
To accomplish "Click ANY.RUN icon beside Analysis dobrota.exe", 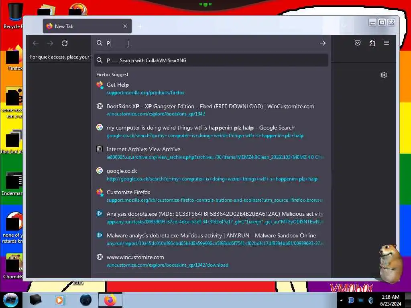I will click(100, 214).
